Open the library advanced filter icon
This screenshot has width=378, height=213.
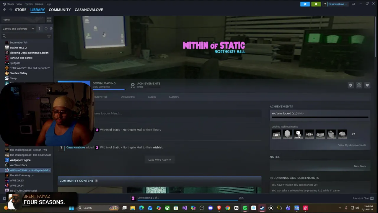tap(49, 36)
